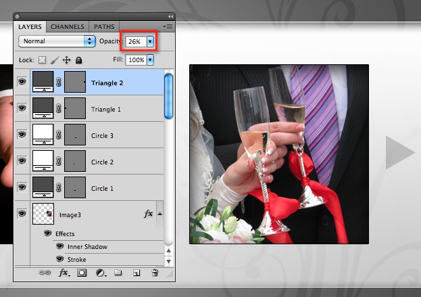This screenshot has height=297, width=421.
Task: Select the Triangle 2 layer name
Action: pos(107,83)
